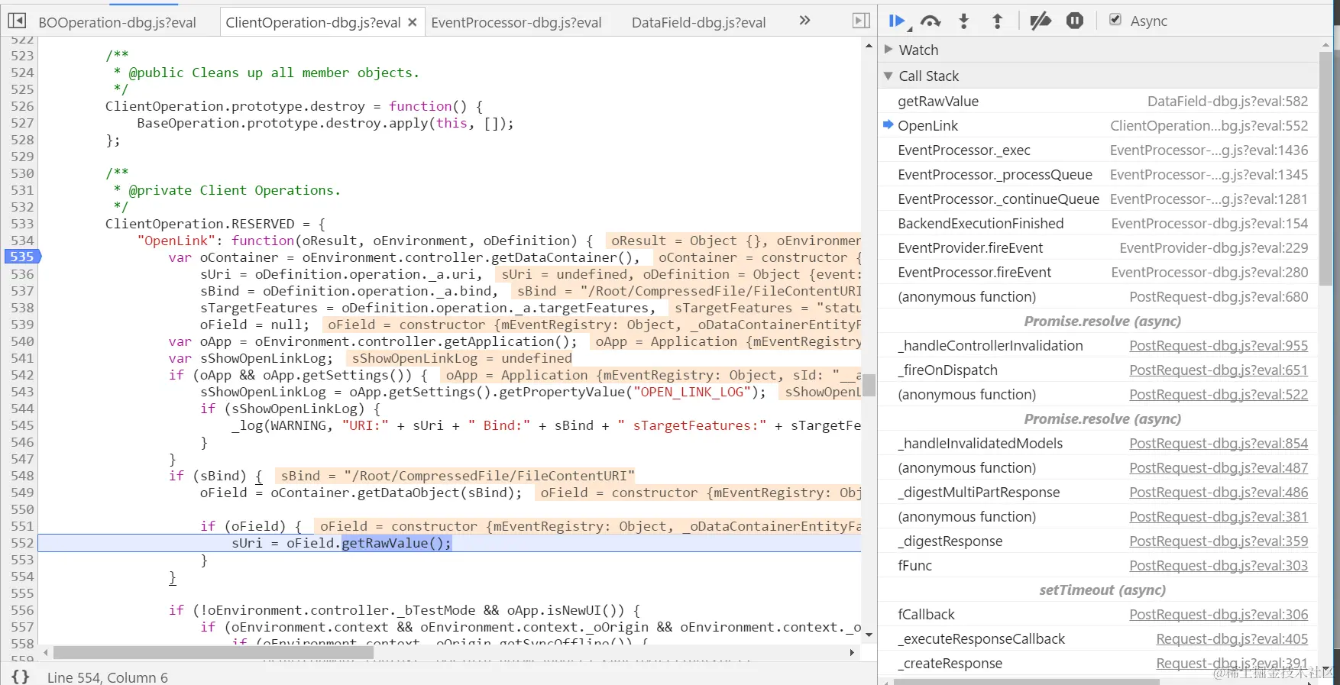
Task: Select _digestMultiPartResponse stack frame
Action: (x=1099, y=493)
